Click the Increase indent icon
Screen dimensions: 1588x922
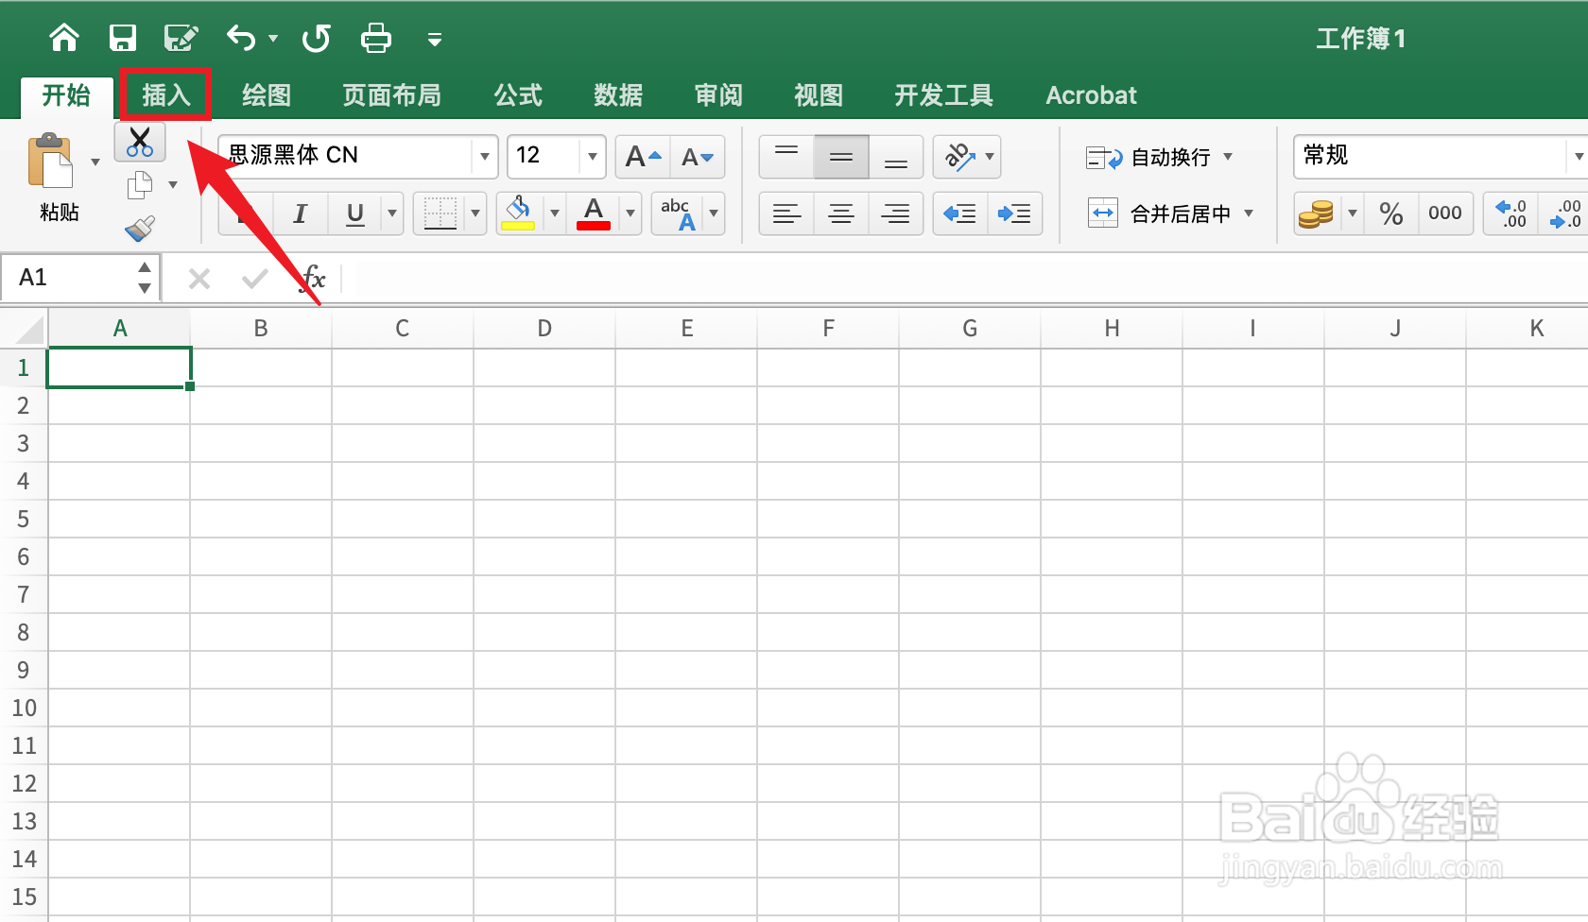point(1014,213)
